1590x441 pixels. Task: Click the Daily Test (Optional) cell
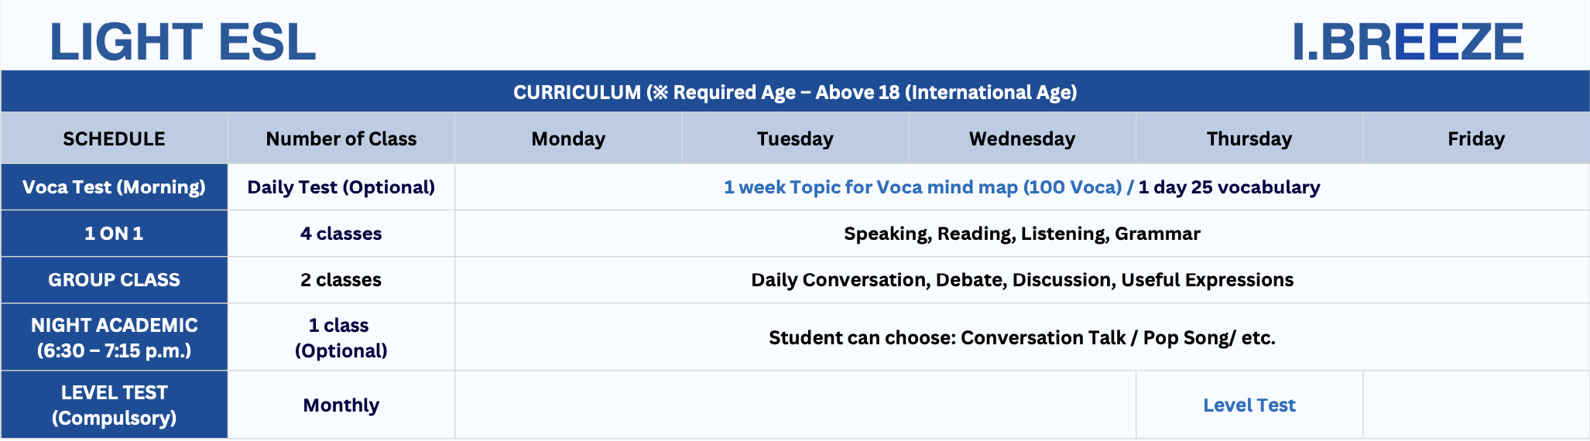click(341, 187)
